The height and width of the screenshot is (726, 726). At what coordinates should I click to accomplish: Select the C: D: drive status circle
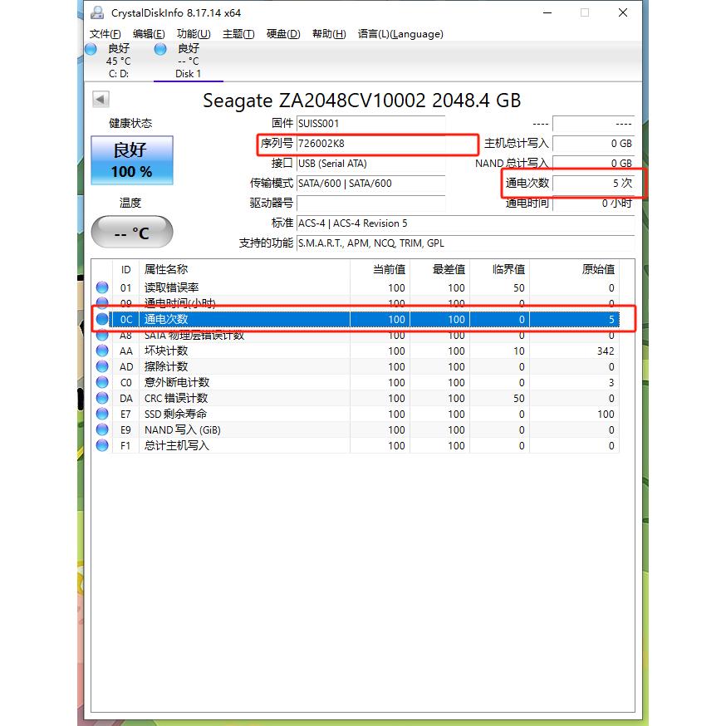pos(91,49)
